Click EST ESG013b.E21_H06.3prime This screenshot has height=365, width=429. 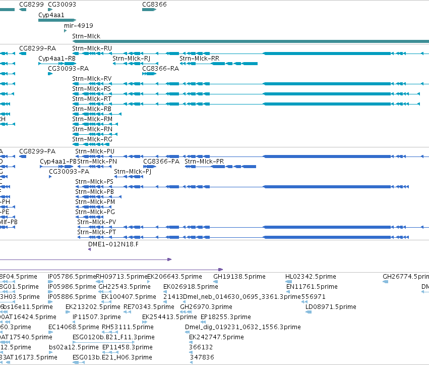click(x=112, y=357)
